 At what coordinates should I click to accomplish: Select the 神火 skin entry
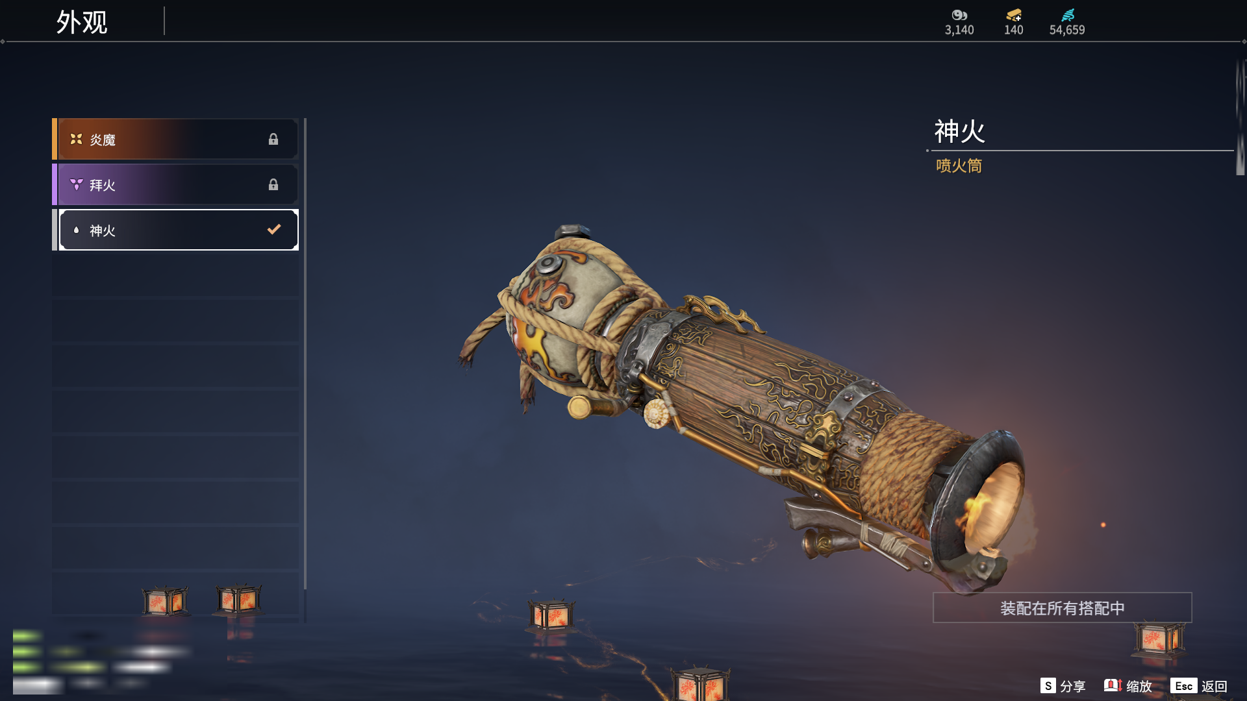(x=175, y=230)
